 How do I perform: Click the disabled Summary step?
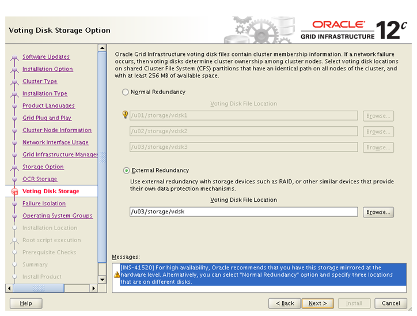35,265
